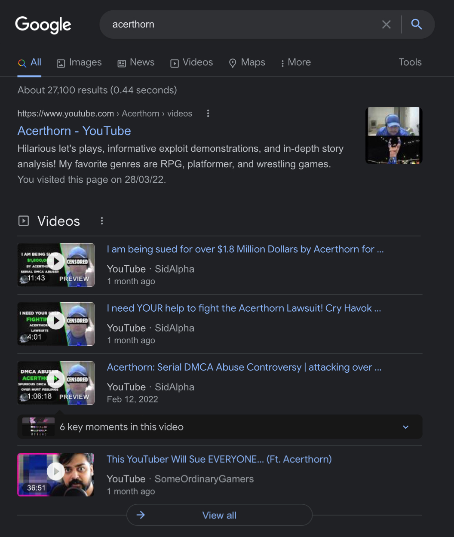Click 'About 27,100 results' text
Viewport: 454px width, 537px height.
pyautogui.click(x=97, y=90)
